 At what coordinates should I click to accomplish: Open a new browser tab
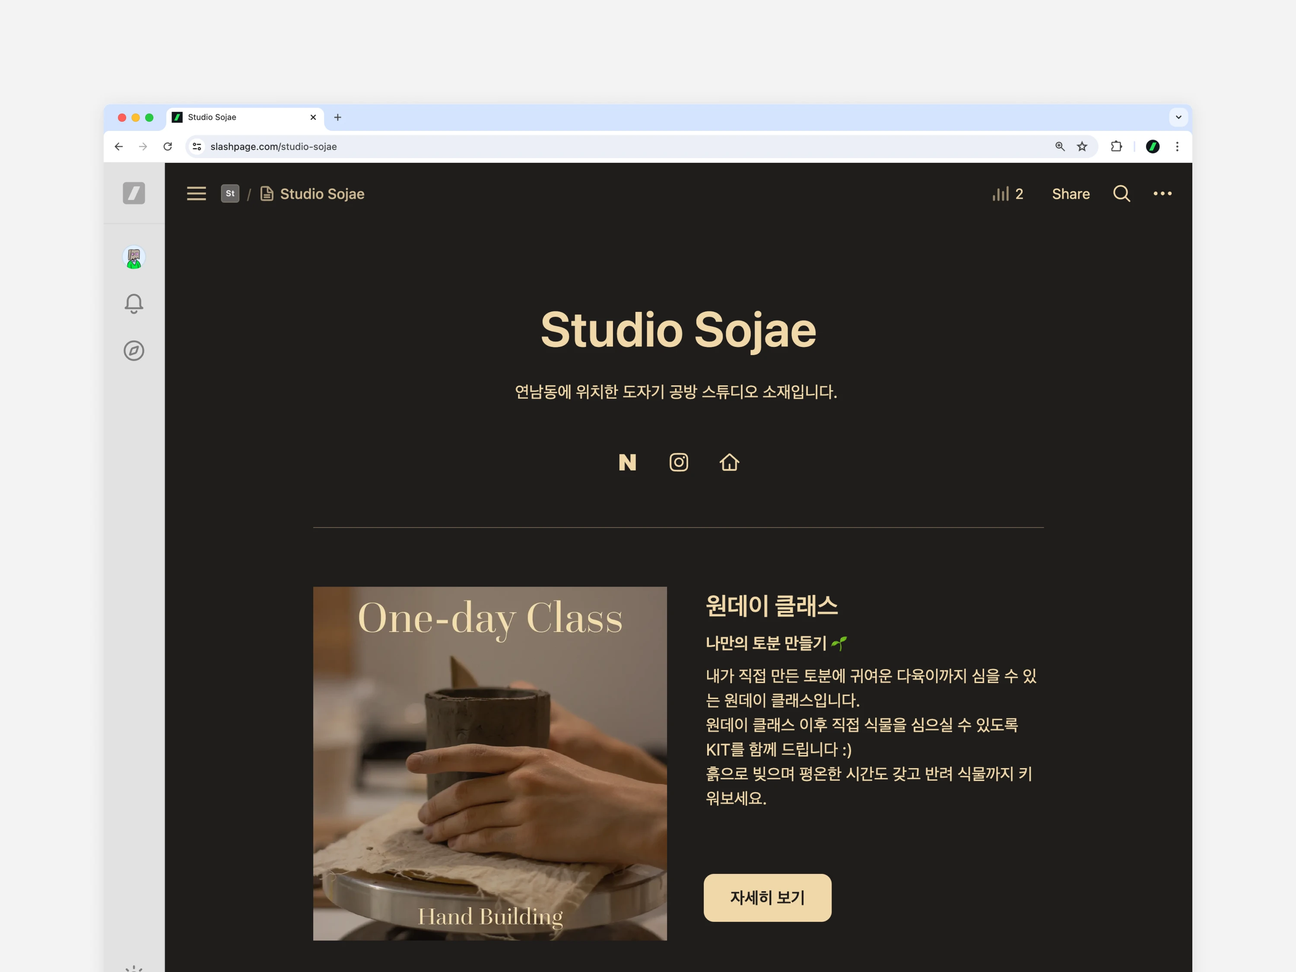[337, 117]
